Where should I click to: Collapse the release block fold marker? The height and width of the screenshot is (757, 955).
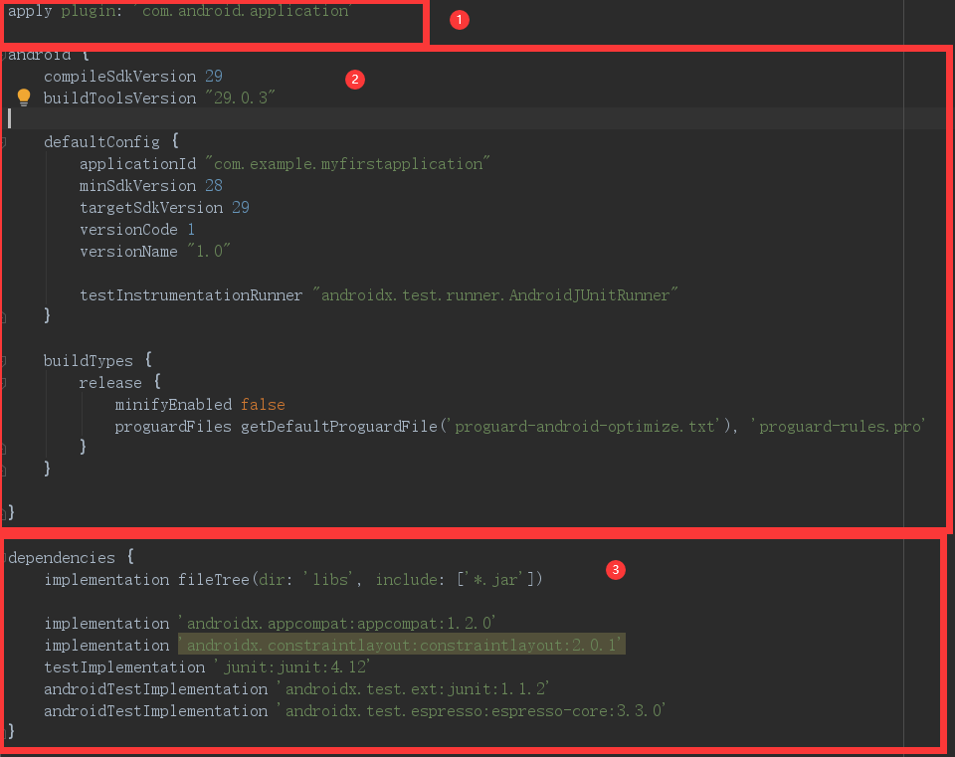tap(3, 383)
